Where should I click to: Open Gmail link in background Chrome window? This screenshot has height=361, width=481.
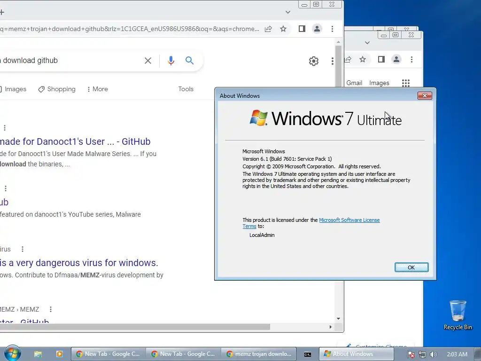pyautogui.click(x=354, y=83)
